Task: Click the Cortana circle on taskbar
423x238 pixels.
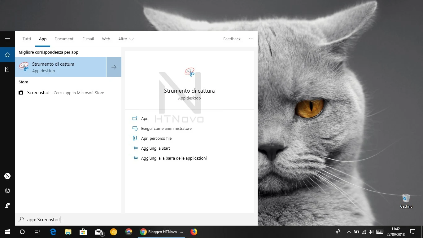Action: (x=22, y=232)
